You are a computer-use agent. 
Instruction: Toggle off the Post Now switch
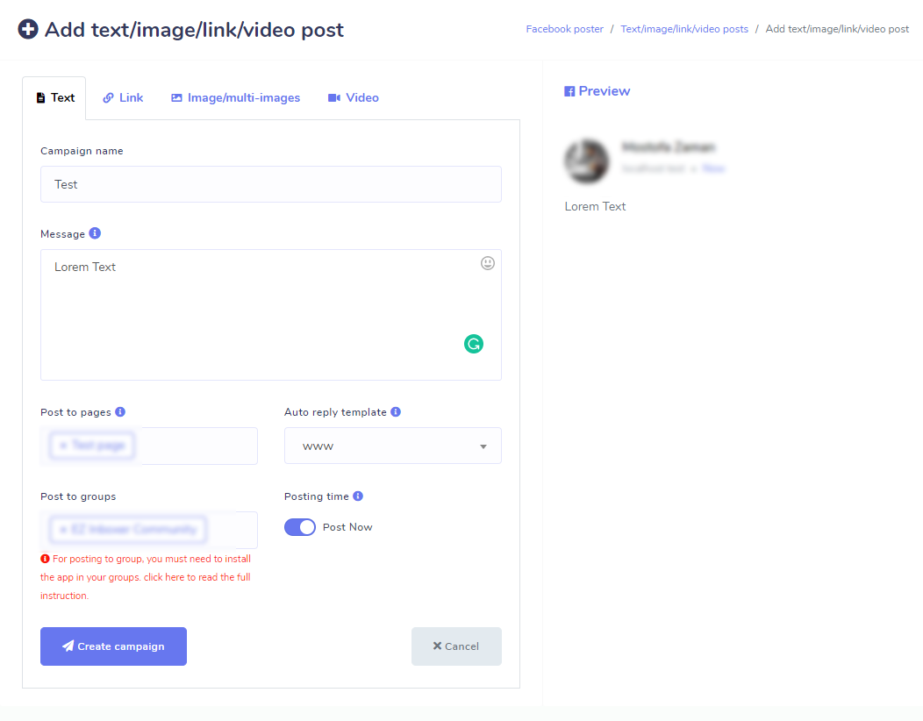[299, 526]
